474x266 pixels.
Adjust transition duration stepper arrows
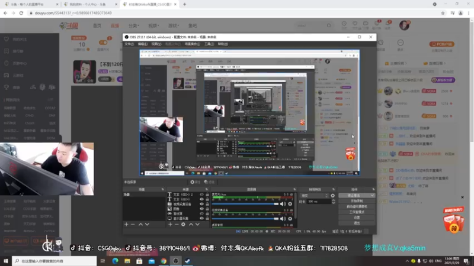click(334, 202)
